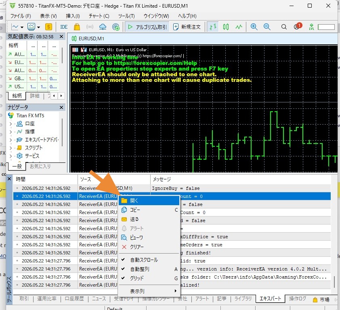This screenshot has height=310, width=340.
Task: Open the Window (ウインドウ) menu
Action: pyautogui.click(x=156, y=16)
